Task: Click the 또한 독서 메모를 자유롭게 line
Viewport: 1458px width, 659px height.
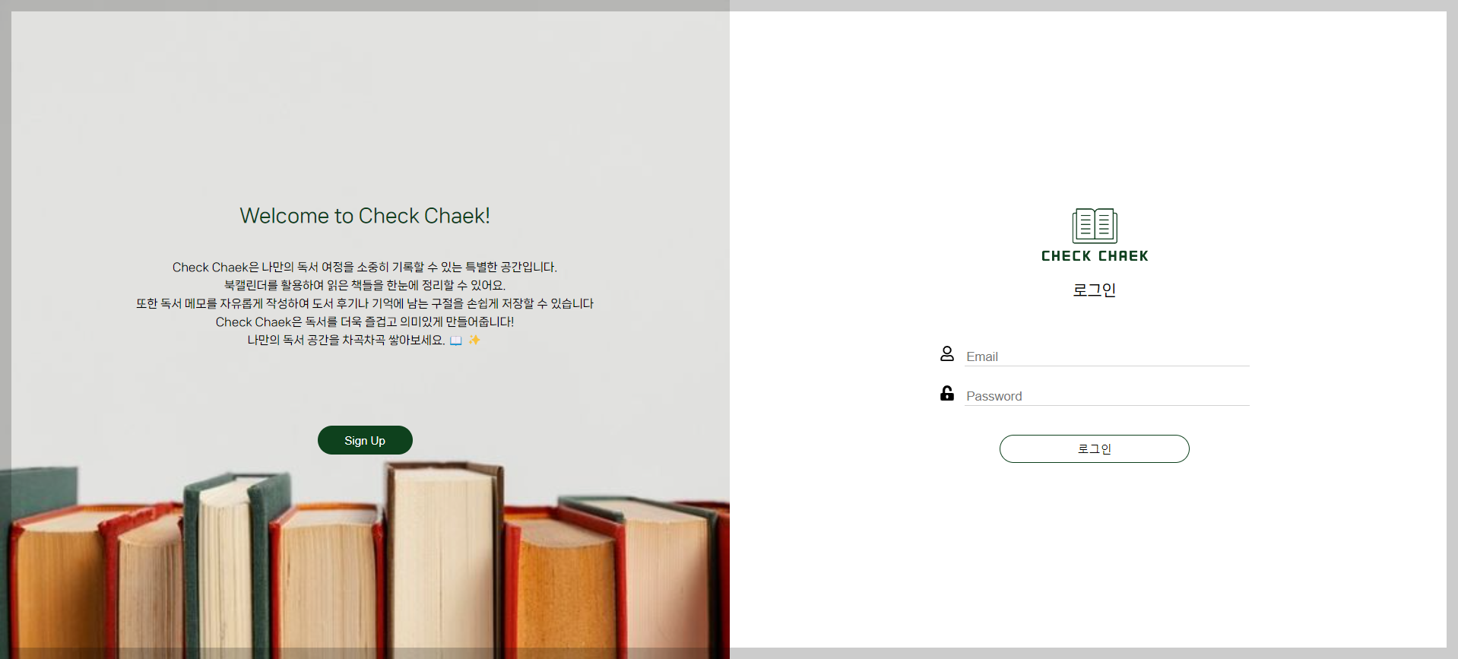Action: click(365, 304)
